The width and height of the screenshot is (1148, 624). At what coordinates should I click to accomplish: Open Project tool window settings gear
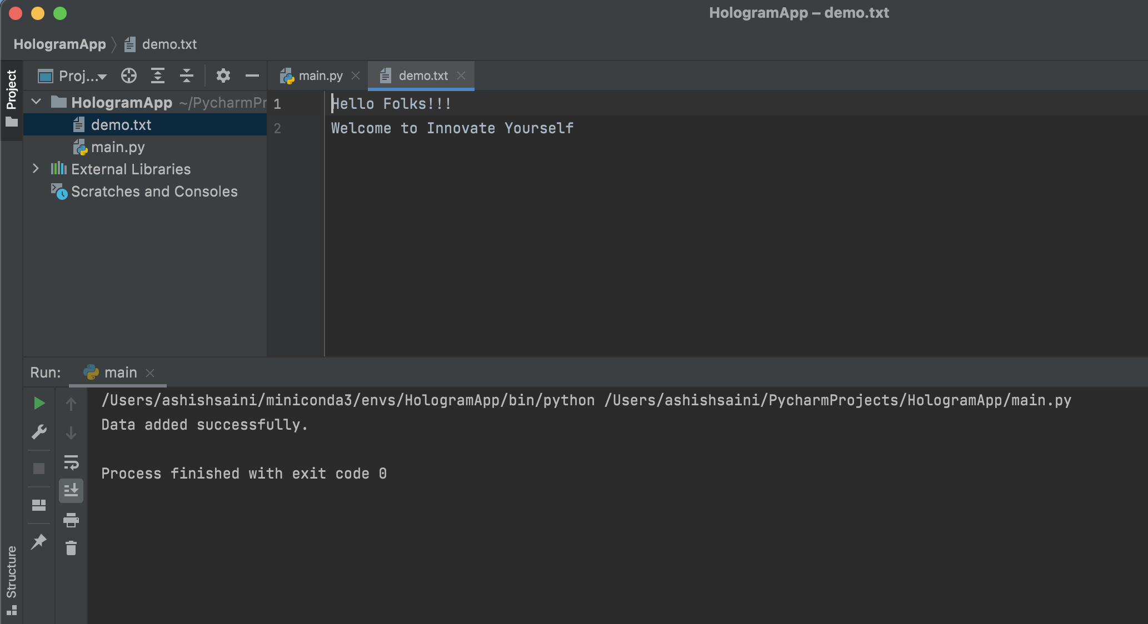223,76
